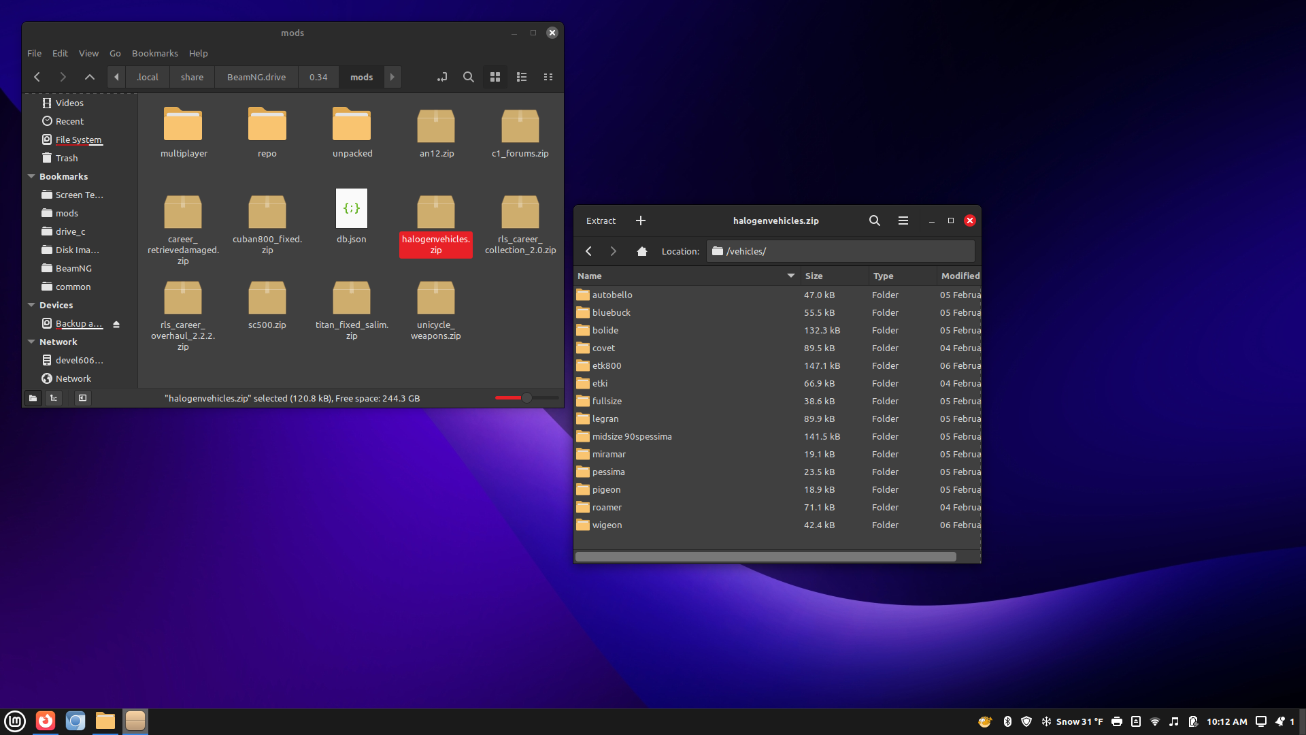This screenshot has height=735, width=1306.
Task: Collapse the Devices sidebar section
Action: [x=31, y=305]
